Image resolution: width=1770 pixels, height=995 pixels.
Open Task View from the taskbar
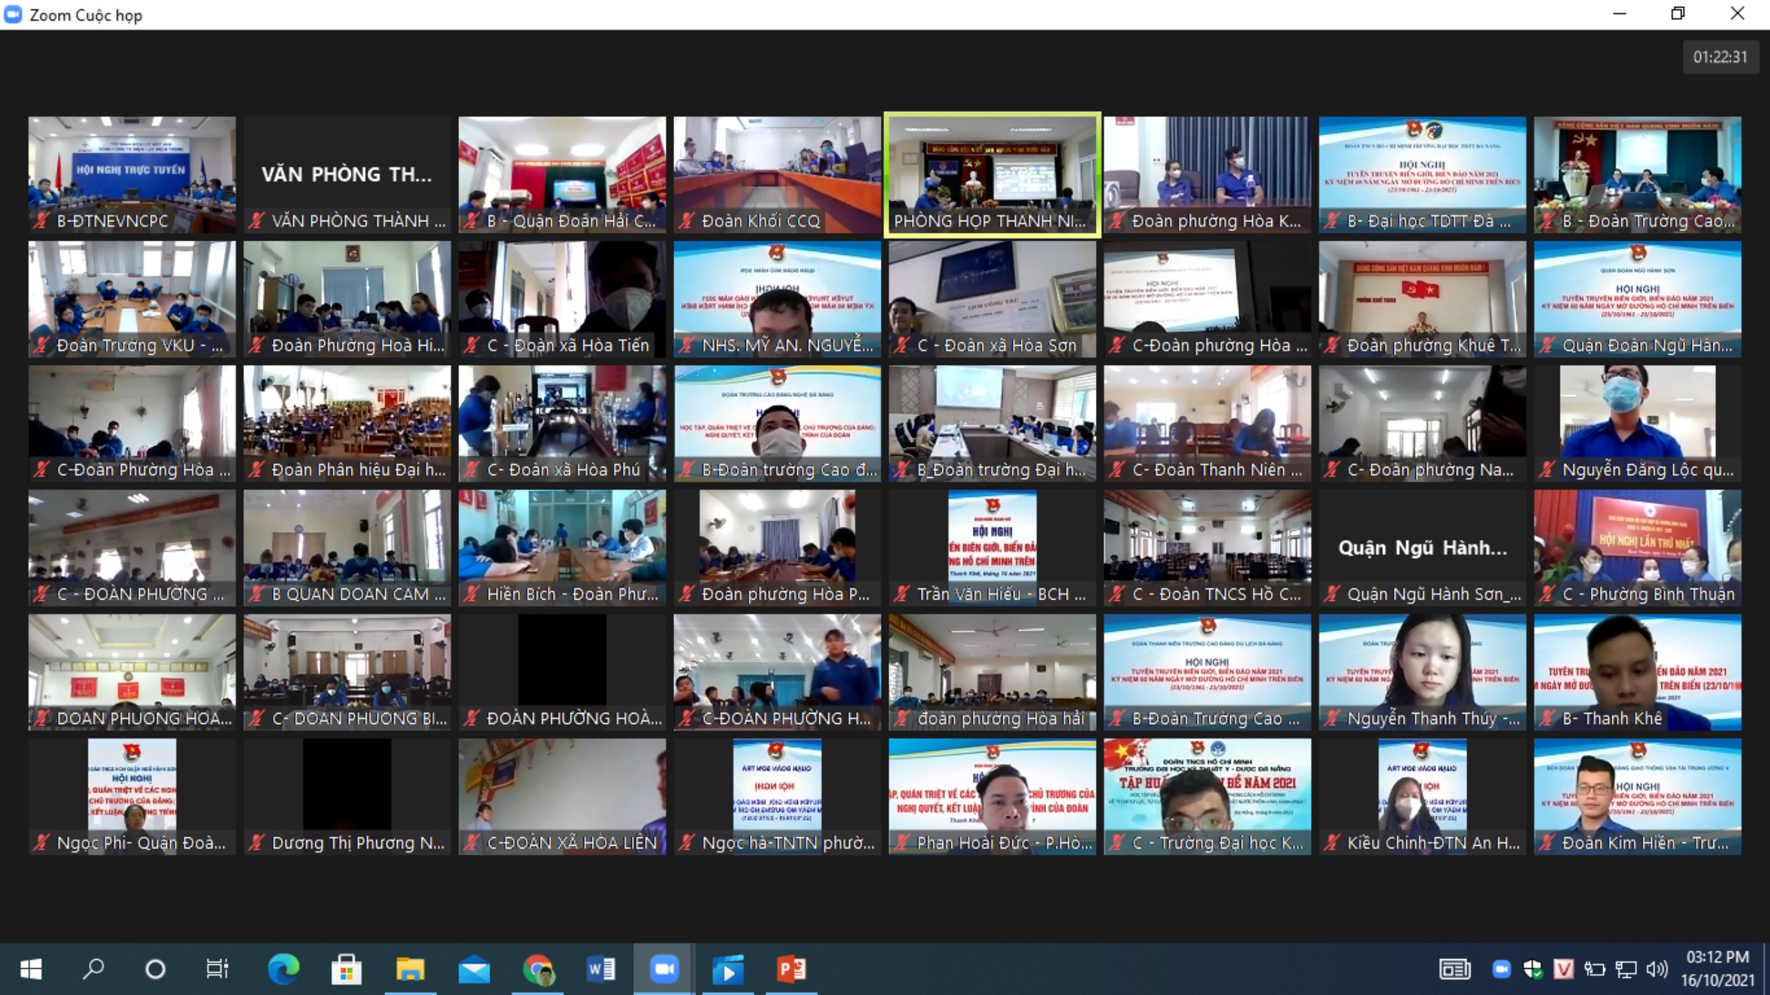pyautogui.click(x=217, y=969)
